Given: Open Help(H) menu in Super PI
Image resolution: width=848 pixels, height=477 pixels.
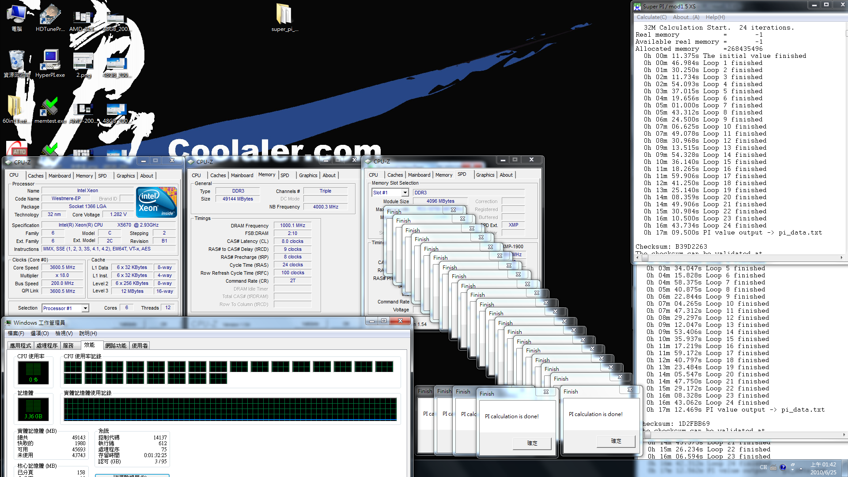Looking at the screenshot, I should [715, 17].
